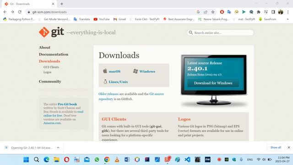Toggle the browser side panel icon
The width and height of the screenshot is (293, 165).
(x=273, y=12)
